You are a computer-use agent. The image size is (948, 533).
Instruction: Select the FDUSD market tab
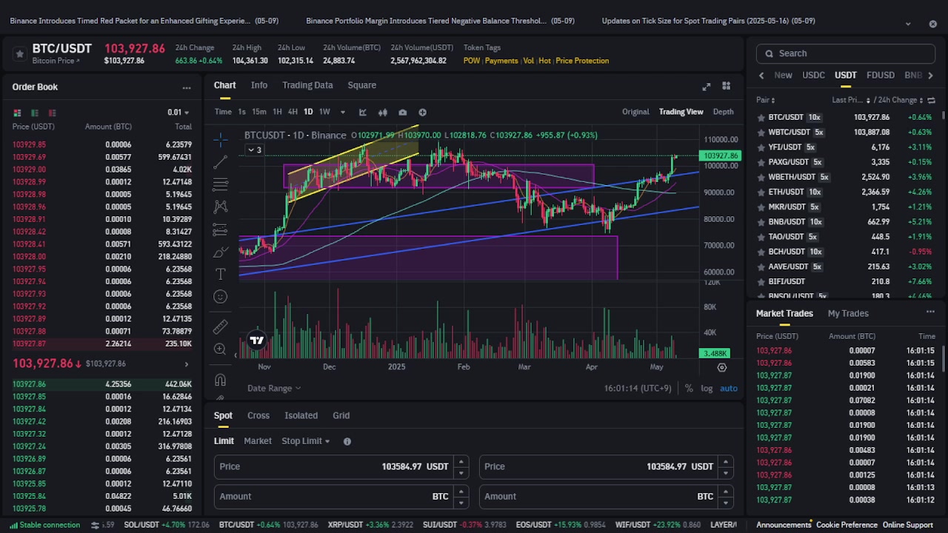pos(881,76)
